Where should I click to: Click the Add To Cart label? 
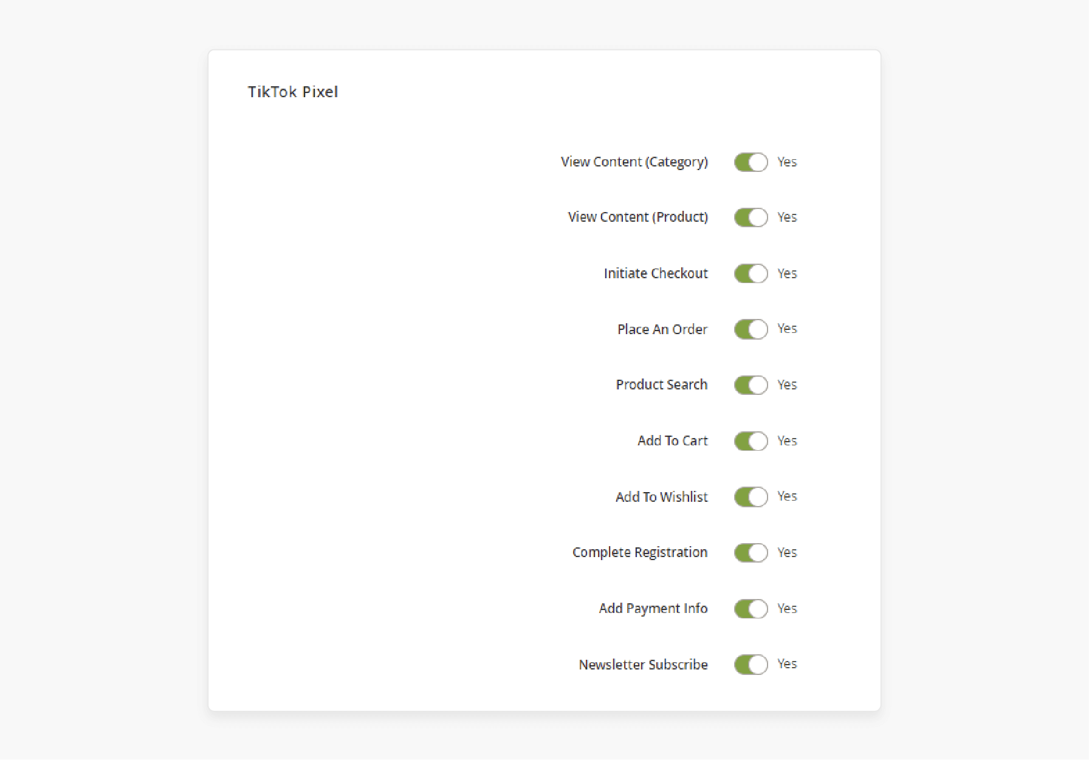[x=673, y=441]
